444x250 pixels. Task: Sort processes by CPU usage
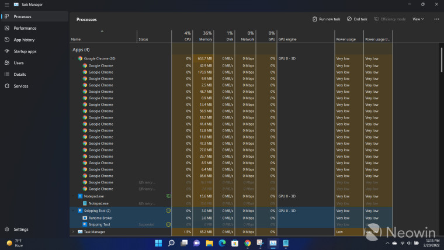click(182, 36)
